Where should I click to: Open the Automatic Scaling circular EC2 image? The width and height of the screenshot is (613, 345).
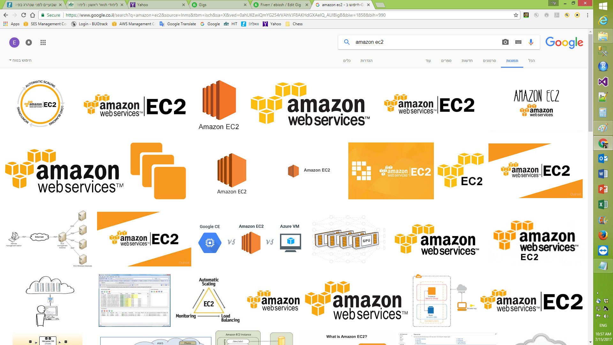(40, 103)
